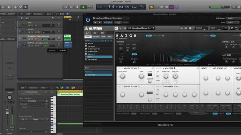Click the Reaktor magnifier browser toggle icon
Viewport: 241px width, 135px height.
point(116,28)
